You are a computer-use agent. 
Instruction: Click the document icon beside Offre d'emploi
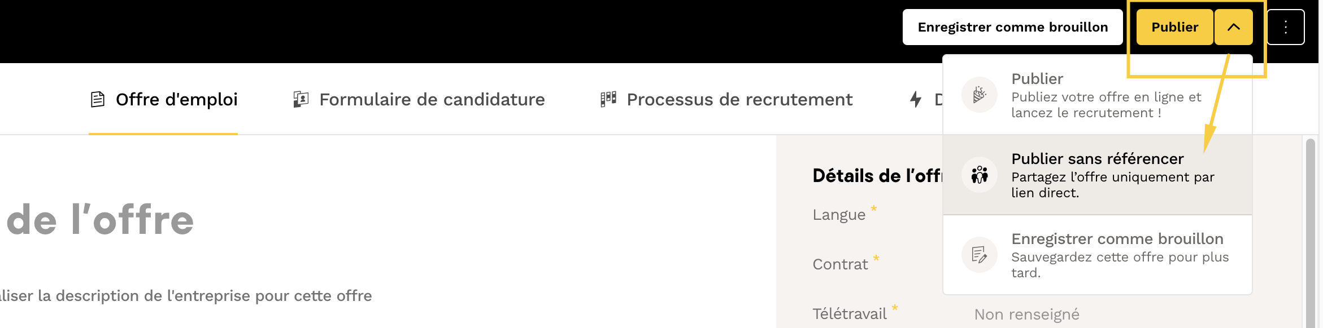[98, 100]
